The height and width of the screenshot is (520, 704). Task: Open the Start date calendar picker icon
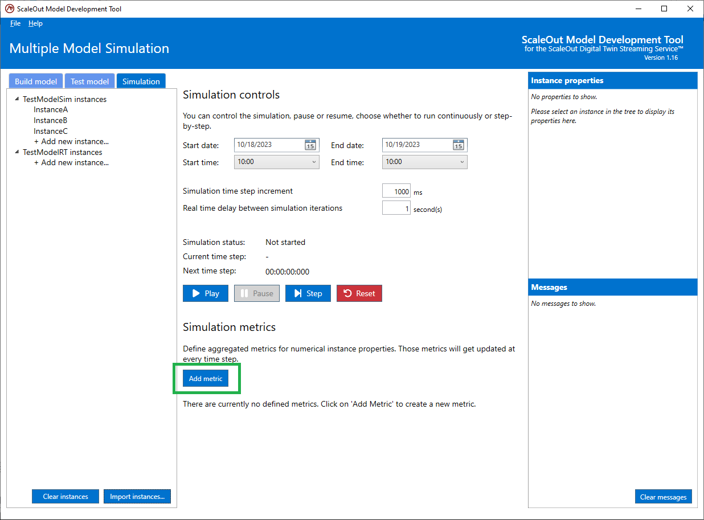(x=310, y=145)
